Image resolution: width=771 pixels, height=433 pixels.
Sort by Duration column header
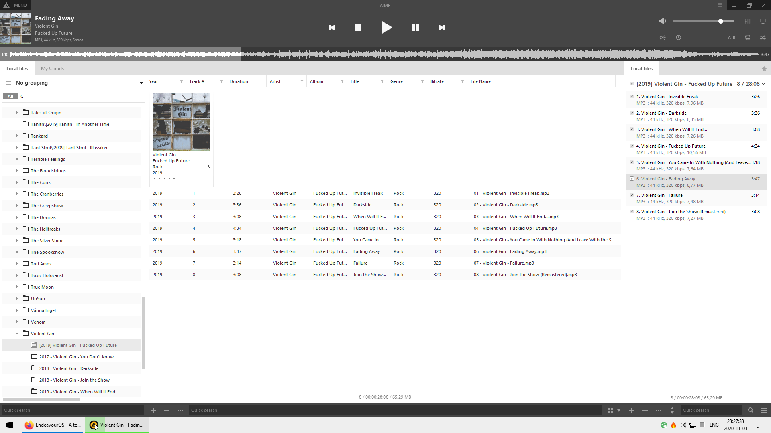pyautogui.click(x=246, y=81)
